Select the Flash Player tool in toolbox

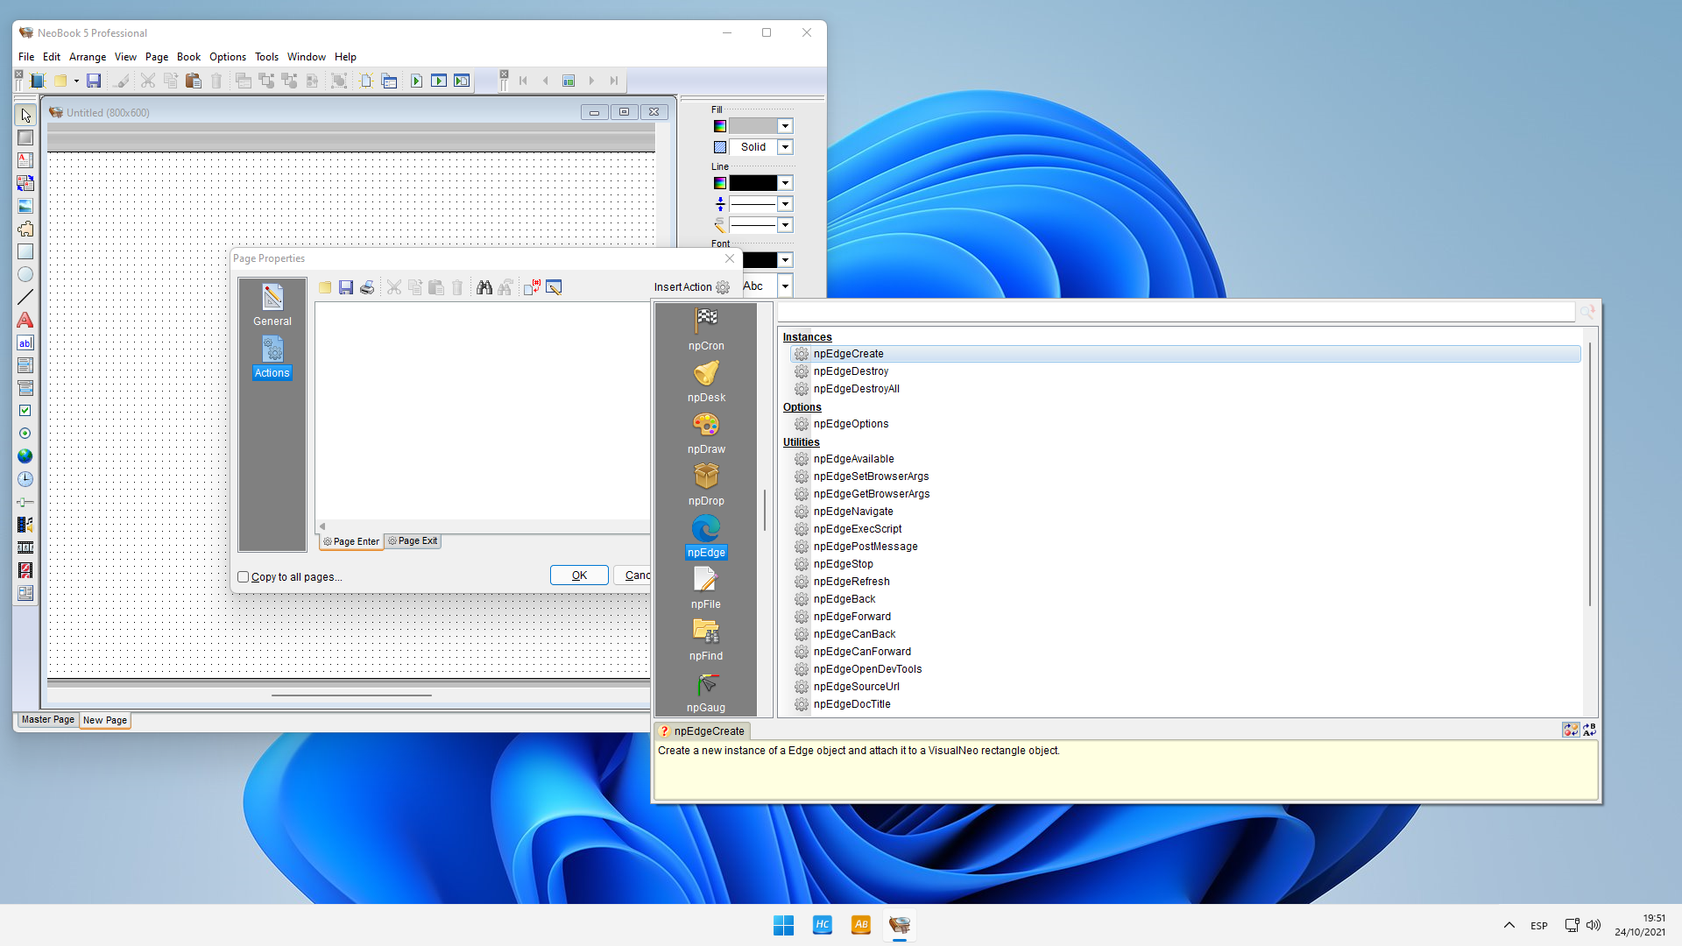[25, 570]
